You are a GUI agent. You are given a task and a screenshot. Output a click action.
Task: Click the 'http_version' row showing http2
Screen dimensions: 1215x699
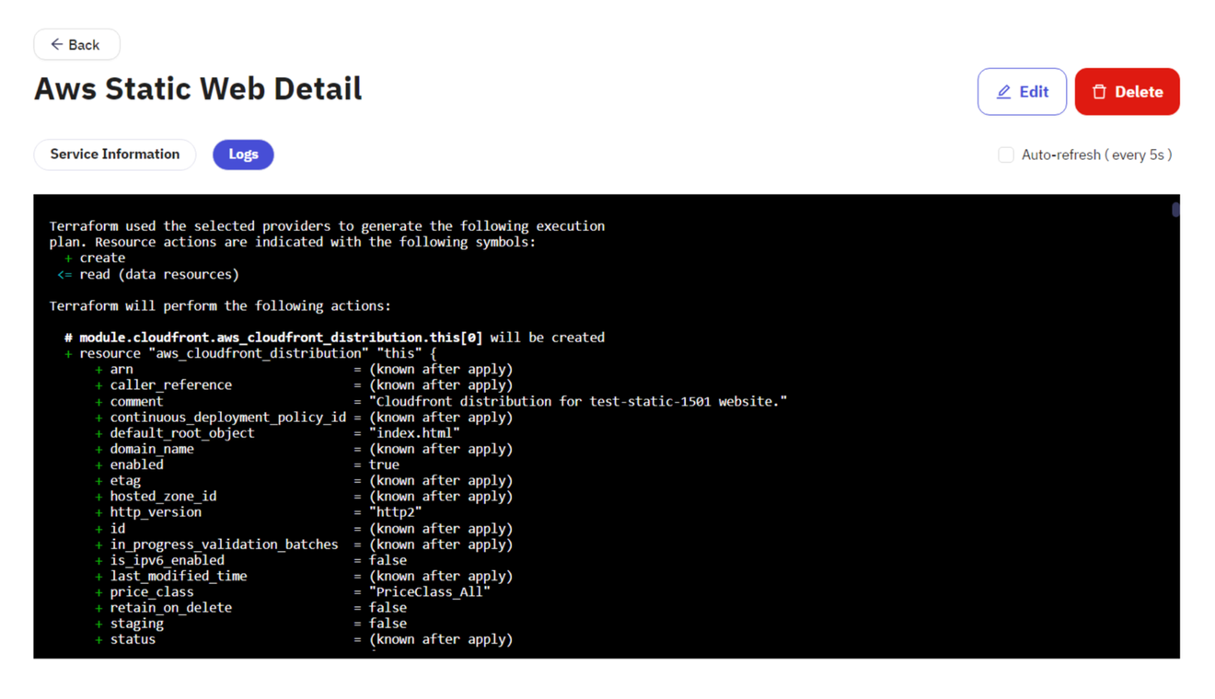(258, 512)
